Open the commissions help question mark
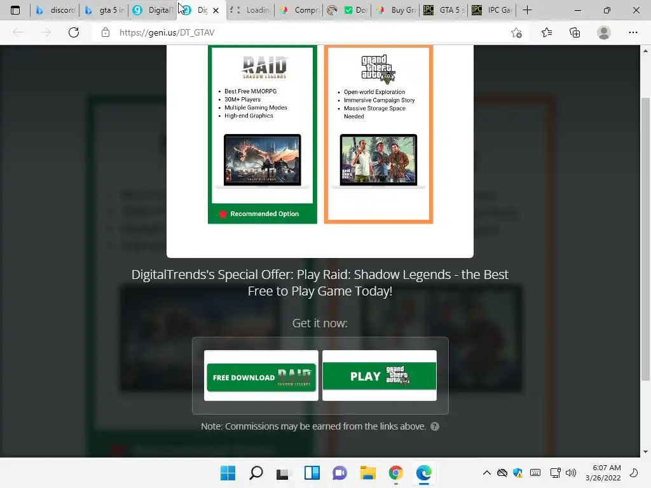Screen dimensions: 651x488 tap(435, 426)
